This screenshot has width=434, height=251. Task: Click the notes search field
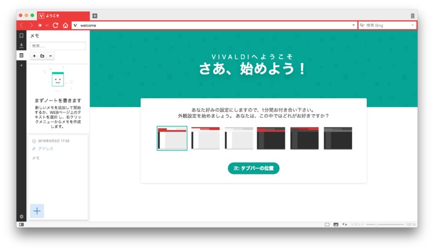click(x=58, y=46)
